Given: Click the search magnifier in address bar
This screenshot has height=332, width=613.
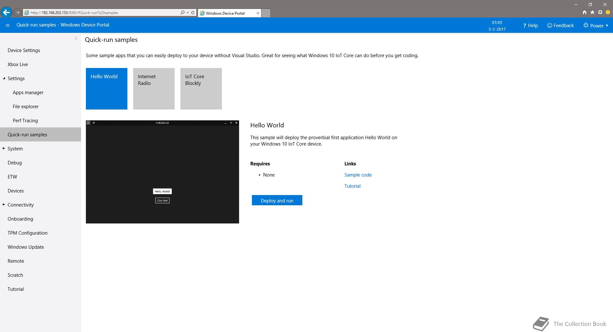Looking at the screenshot, I should pyautogui.click(x=182, y=12).
